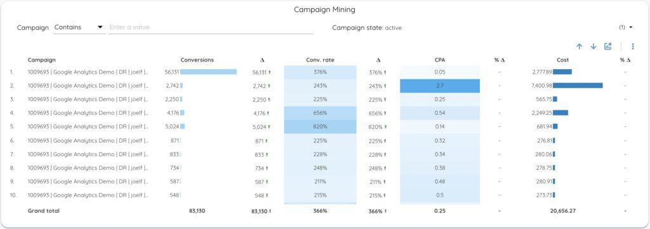Image resolution: width=650 pixels, height=229 pixels.
Task: Click the Campaign column header
Action: pos(41,60)
